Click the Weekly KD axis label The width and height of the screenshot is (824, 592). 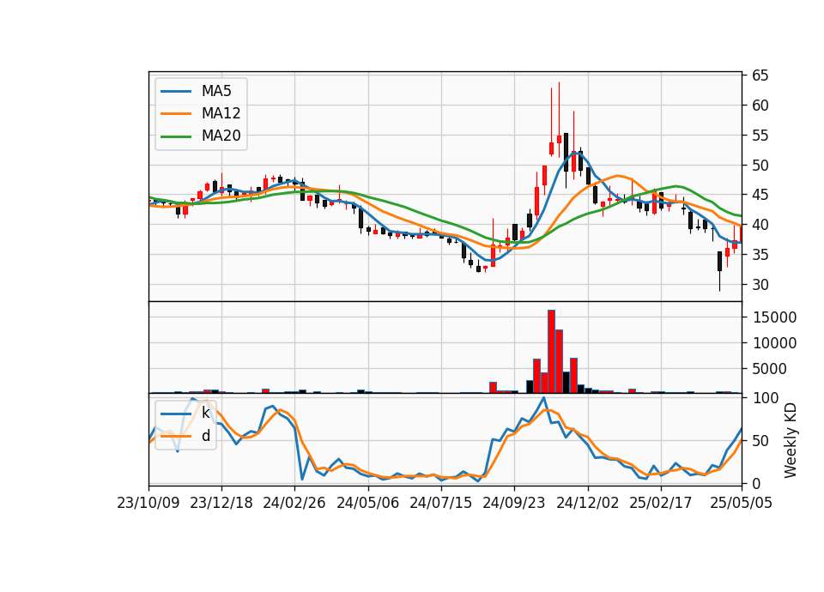click(790, 440)
